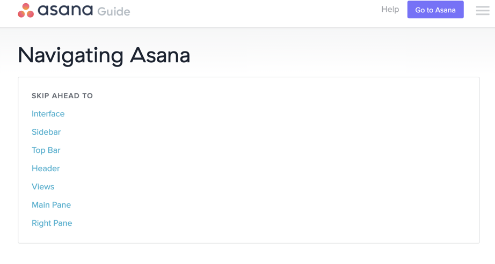
Task: Click the SKIP AHEAD TO label
Action: pyautogui.click(x=62, y=96)
